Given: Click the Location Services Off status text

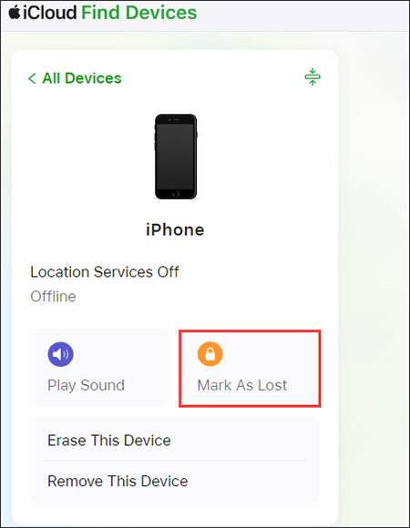Looking at the screenshot, I should click(105, 272).
